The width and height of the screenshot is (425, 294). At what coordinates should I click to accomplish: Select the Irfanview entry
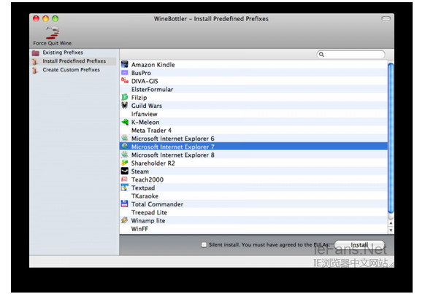pyautogui.click(x=144, y=114)
